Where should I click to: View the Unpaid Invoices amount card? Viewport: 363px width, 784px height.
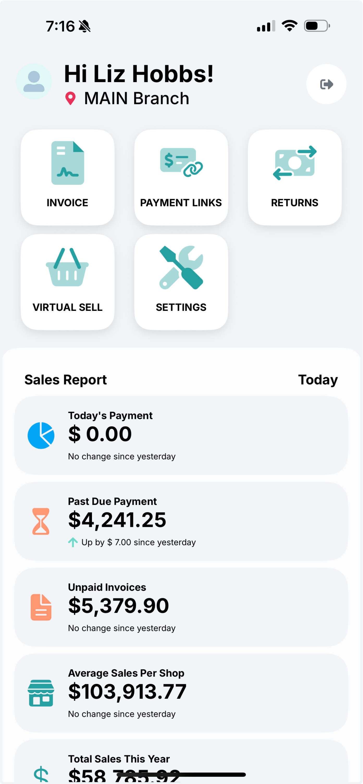pos(181,607)
